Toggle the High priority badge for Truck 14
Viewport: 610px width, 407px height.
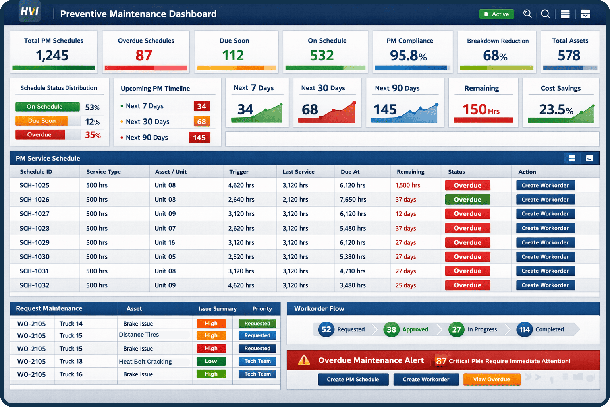(211, 323)
